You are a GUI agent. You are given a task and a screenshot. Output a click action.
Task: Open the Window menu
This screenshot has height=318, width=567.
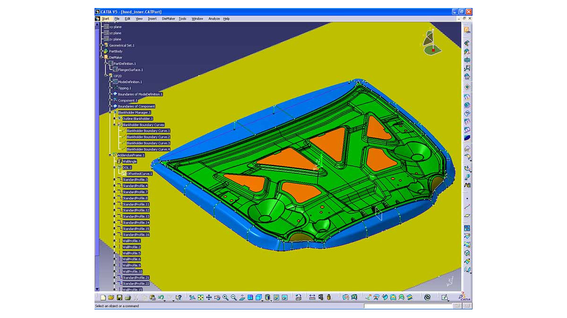point(198,19)
